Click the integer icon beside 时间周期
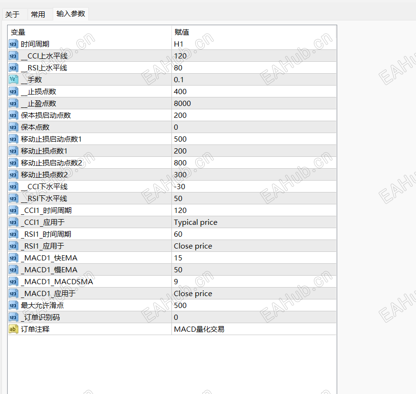Image resolution: width=416 pixels, height=394 pixels. click(13, 44)
